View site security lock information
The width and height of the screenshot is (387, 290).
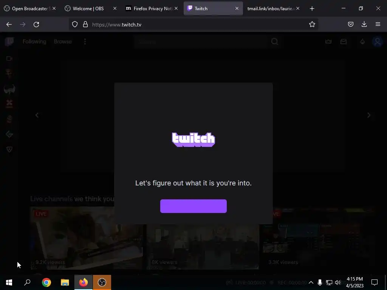click(x=85, y=25)
